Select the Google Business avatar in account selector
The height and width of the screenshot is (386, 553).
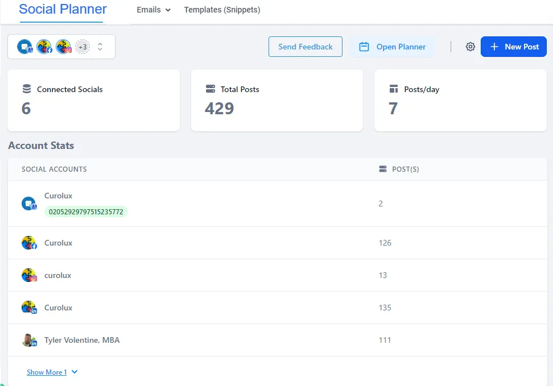click(x=24, y=47)
